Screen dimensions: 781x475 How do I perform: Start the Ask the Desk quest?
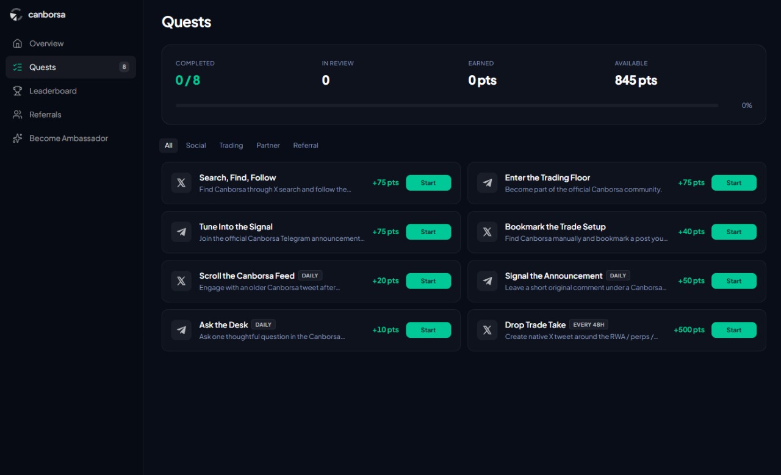428,330
